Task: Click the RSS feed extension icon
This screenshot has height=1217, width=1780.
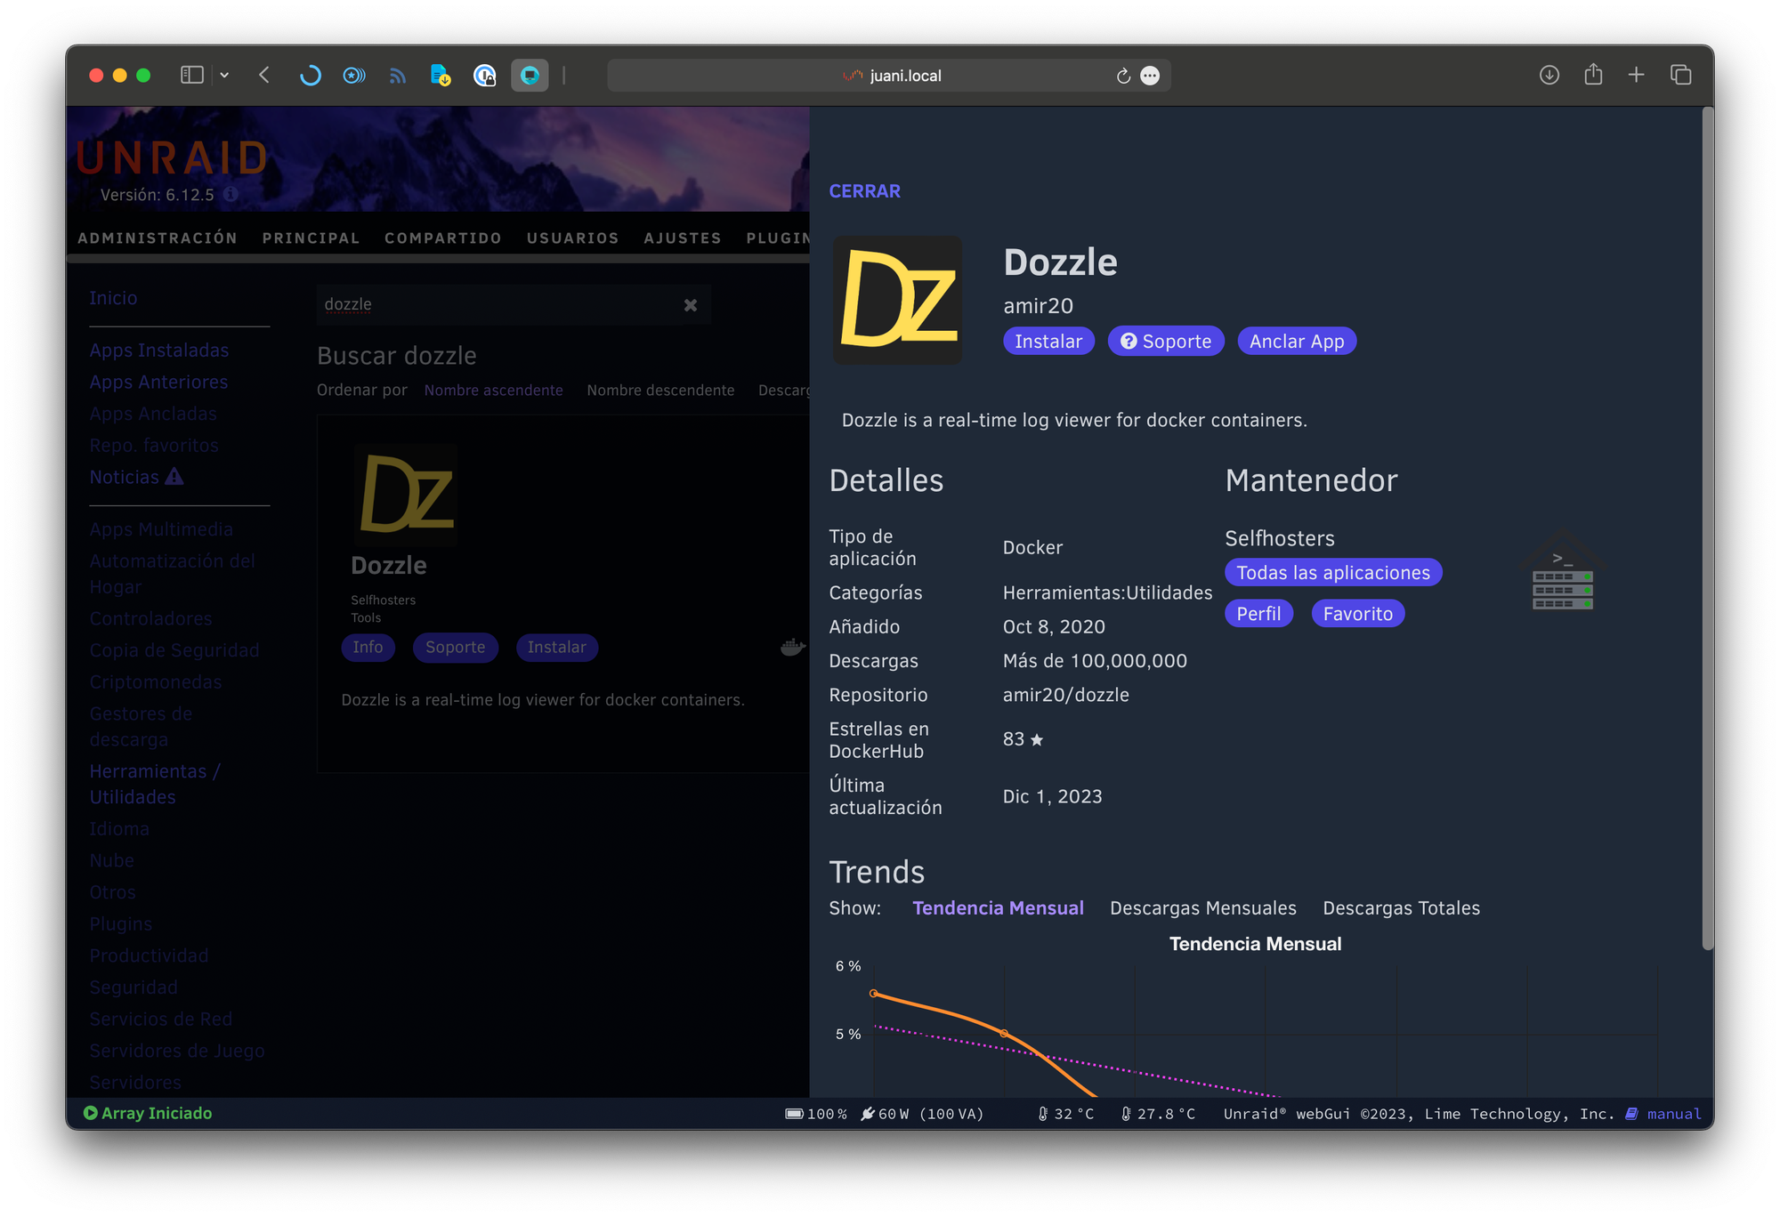Action: (x=397, y=77)
